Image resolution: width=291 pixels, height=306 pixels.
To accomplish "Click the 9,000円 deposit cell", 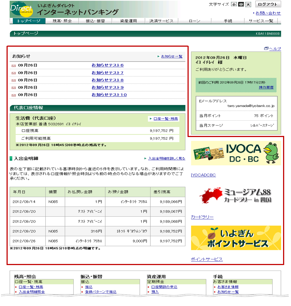I will coord(128,241).
